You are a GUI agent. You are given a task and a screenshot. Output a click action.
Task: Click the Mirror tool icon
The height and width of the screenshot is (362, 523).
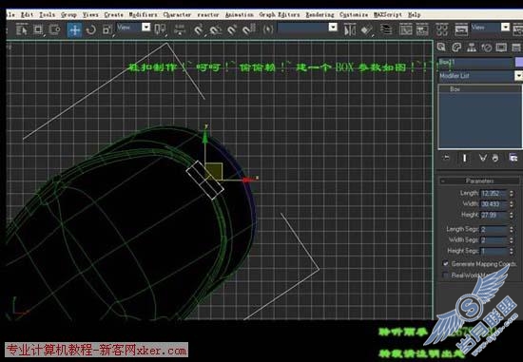(349, 30)
